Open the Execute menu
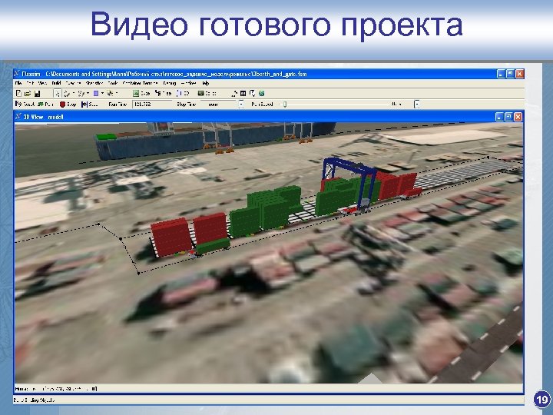This screenshot has width=553, height=415. (73, 83)
